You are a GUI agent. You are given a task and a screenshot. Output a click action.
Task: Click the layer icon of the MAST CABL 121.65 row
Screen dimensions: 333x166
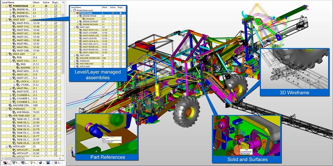coord(14,51)
